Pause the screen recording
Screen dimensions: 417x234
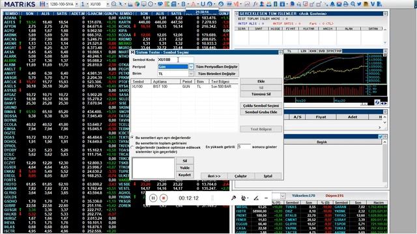pyautogui.click(x=153, y=198)
